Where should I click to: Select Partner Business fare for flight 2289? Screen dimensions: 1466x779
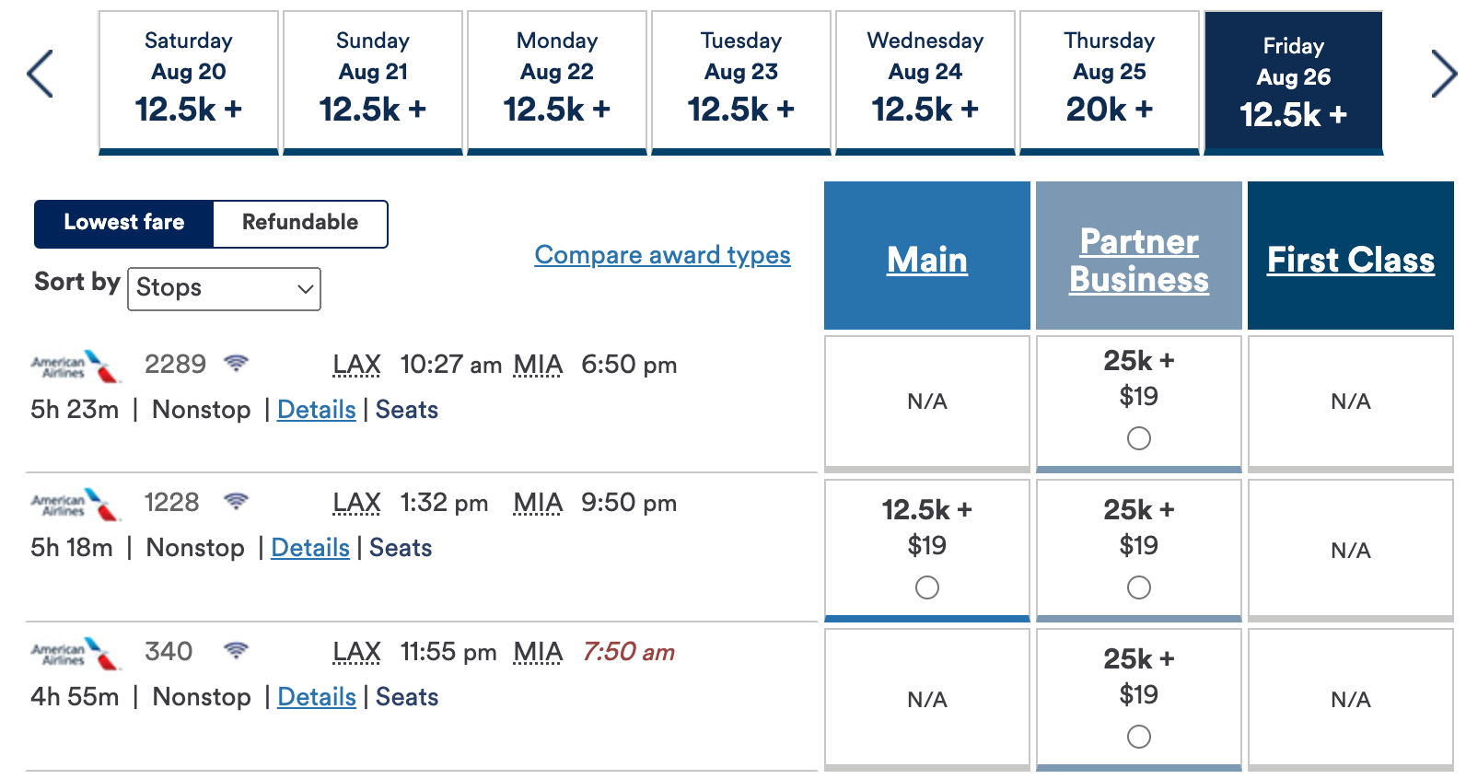[x=1138, y=438]
